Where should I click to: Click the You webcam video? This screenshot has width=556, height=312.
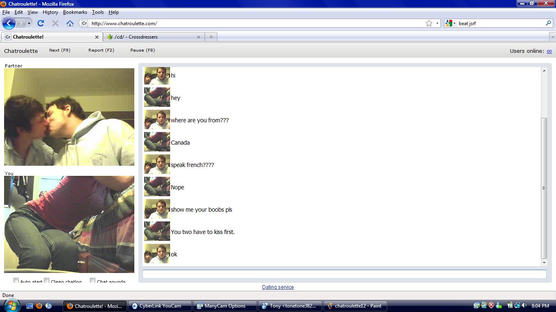coord(69,224)
